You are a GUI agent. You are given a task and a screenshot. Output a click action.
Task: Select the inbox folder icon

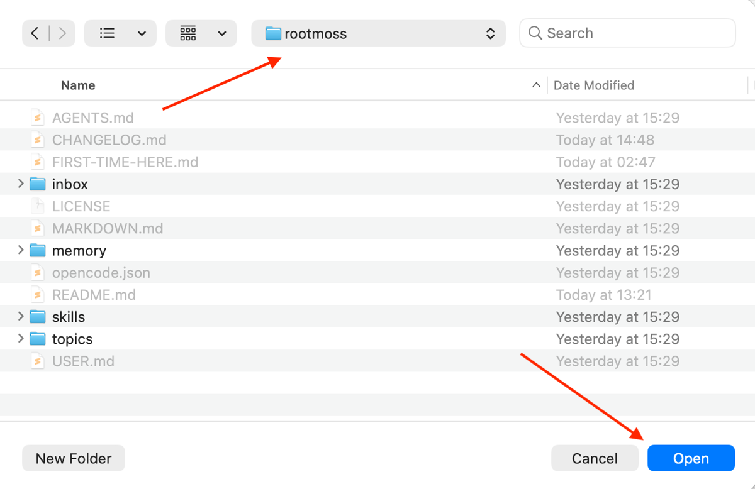tap(38, 184)
